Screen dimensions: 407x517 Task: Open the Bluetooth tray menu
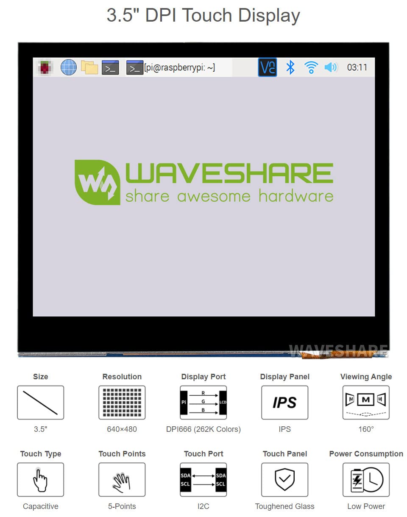click(290, 67)
